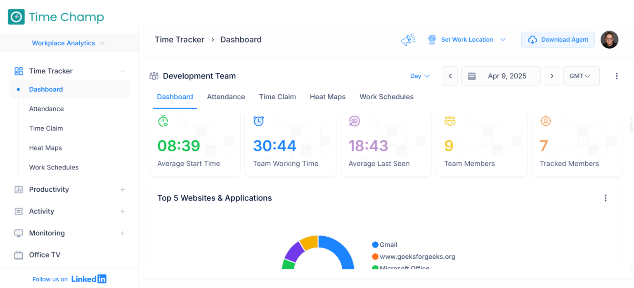This screenshot has width=634, height=288.
Task: Click the Office TV icon
Action: (x=19, y=255)
